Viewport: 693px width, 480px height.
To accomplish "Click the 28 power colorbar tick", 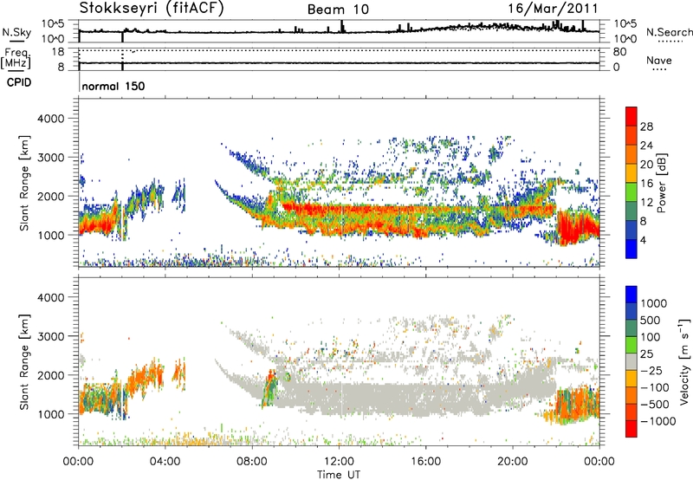I will pos(646,126).
